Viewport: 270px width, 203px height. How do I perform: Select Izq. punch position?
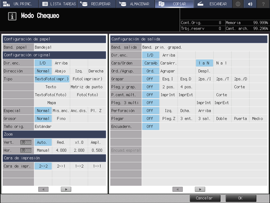click(x=169, y=111)
